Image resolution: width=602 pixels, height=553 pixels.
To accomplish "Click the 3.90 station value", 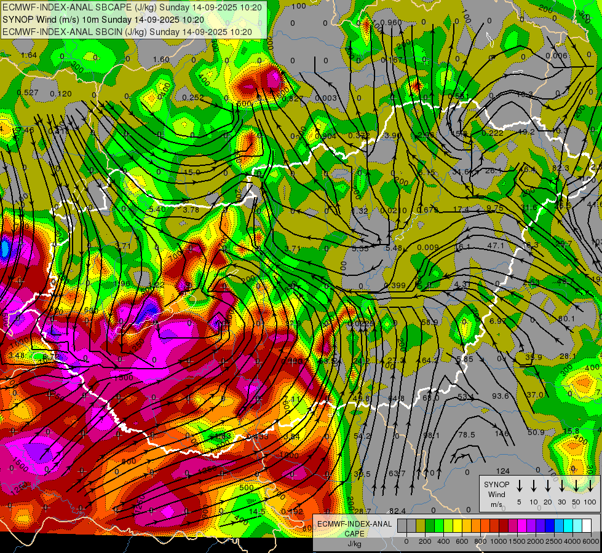I will [x=392, y=135].
